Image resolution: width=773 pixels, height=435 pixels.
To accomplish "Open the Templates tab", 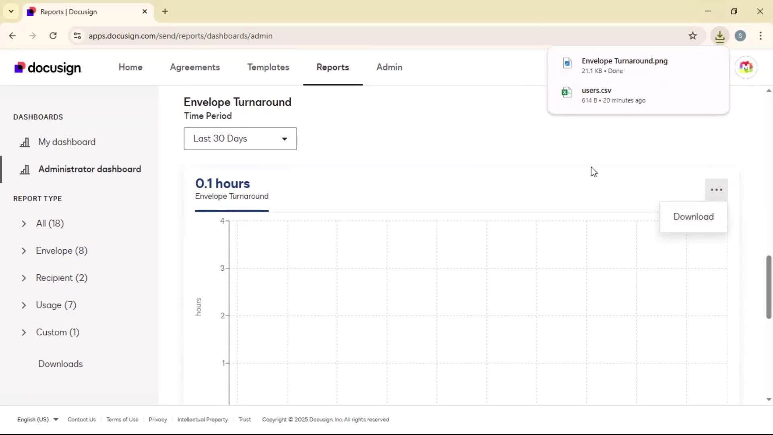I will 268,67.
